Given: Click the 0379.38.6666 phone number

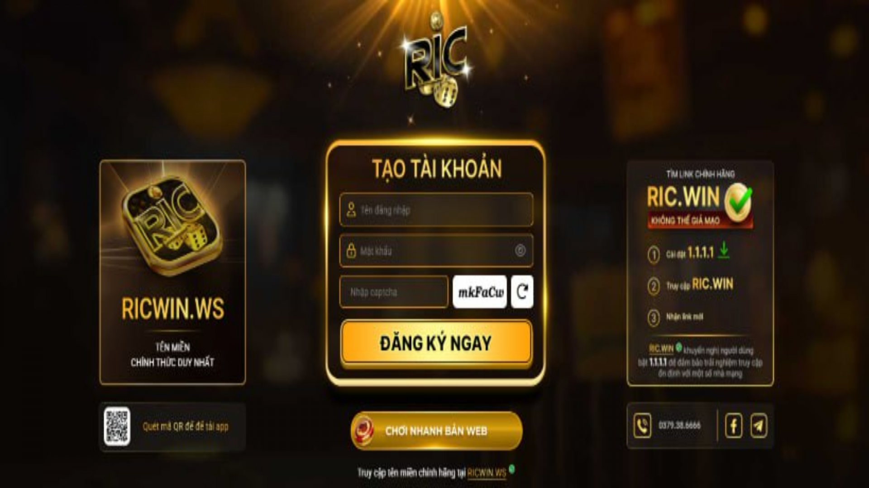Looking at the screenshot, I should pos(679,426).
